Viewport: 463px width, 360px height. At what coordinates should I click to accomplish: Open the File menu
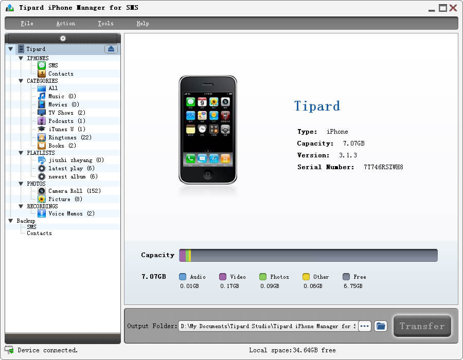tap(27, 23)
